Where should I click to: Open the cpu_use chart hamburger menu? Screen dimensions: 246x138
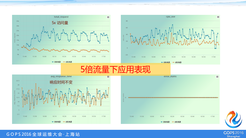pos(218,17)
